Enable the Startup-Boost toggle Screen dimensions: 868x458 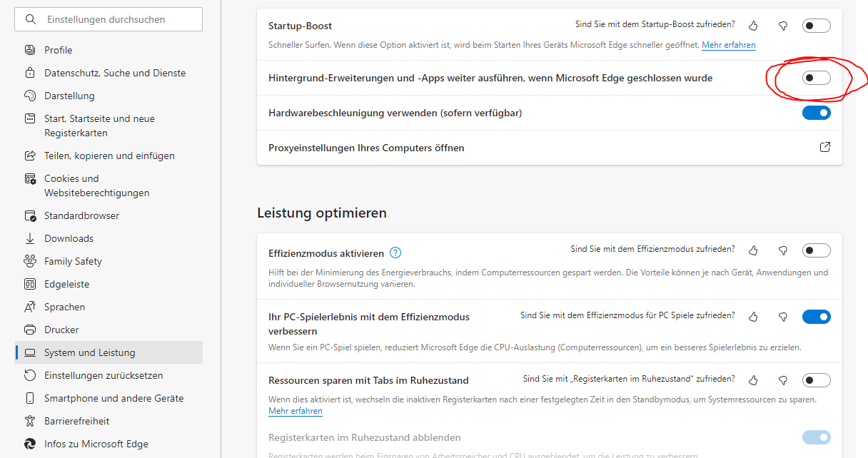(x=817, y=26)
